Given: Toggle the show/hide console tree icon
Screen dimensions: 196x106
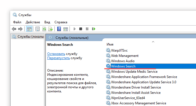Looking at the screenshot, I should tap(29, 29).
